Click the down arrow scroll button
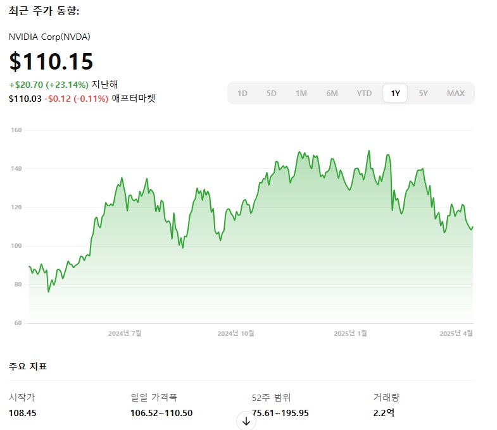Viewport: 497px width, 430px height. [x=246, y=421]
